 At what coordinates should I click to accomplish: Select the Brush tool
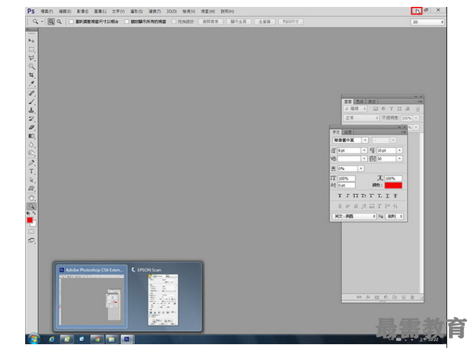(31, 102)
